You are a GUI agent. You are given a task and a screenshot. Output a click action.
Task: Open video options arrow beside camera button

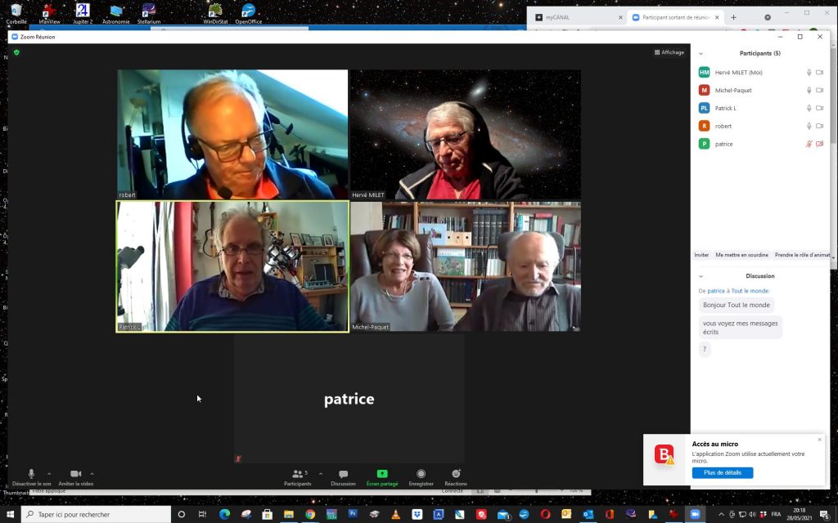[x=92, y=473]
